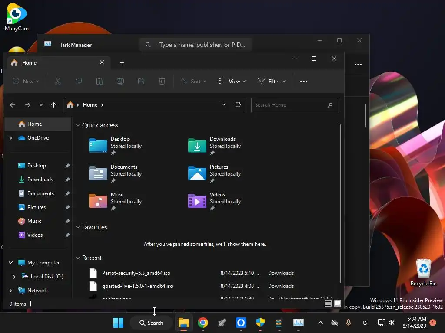Open the Music folder in Quick access
The height and width of the screenshot is (333, 445).
[116, 201]
